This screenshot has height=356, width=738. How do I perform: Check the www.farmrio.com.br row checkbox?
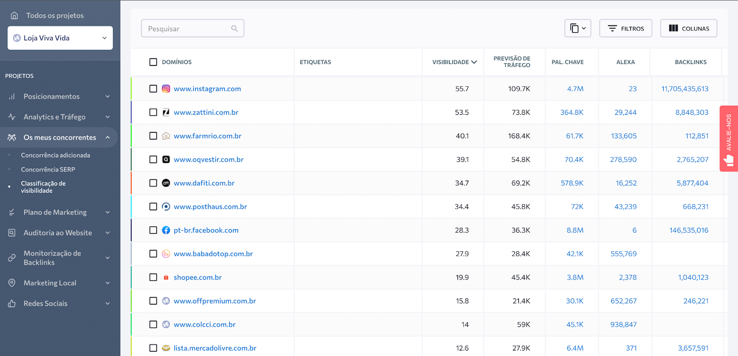point(153,136)
